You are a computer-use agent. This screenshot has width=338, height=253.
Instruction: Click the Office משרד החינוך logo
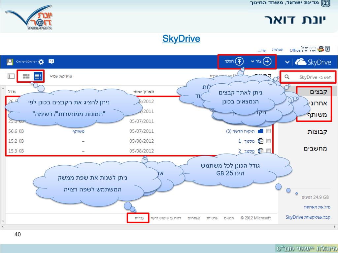click(310, 49)
